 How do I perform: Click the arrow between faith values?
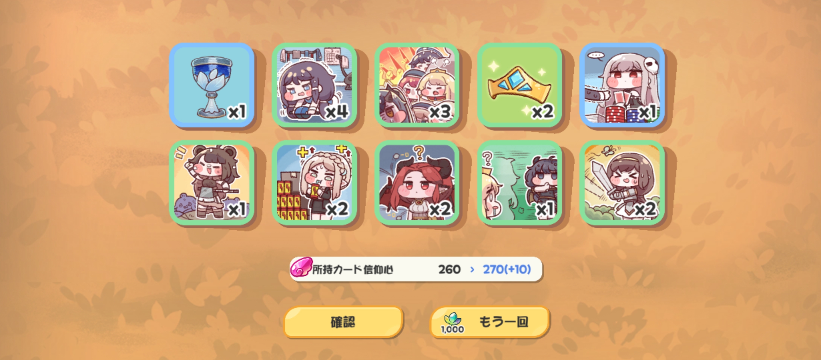coord(472,269)
